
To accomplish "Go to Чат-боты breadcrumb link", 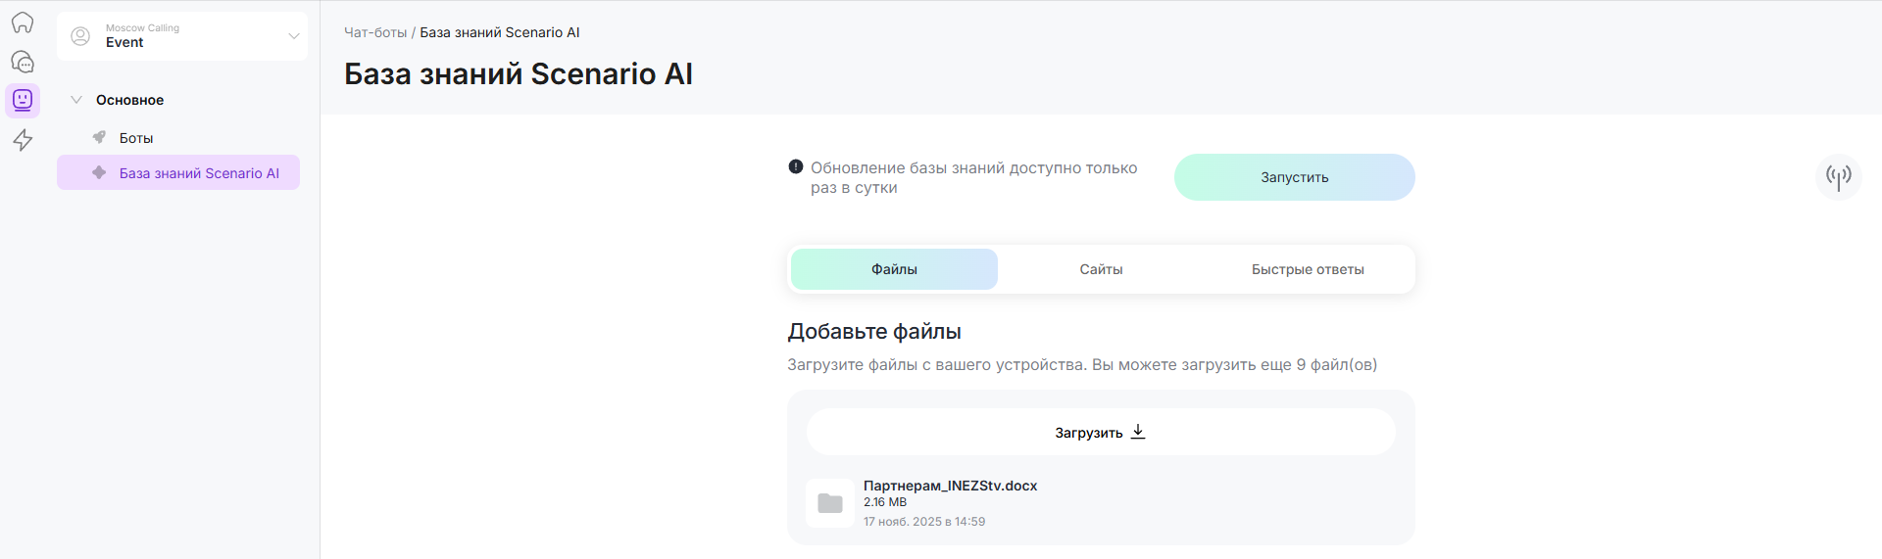I will (x=375, y=32).
